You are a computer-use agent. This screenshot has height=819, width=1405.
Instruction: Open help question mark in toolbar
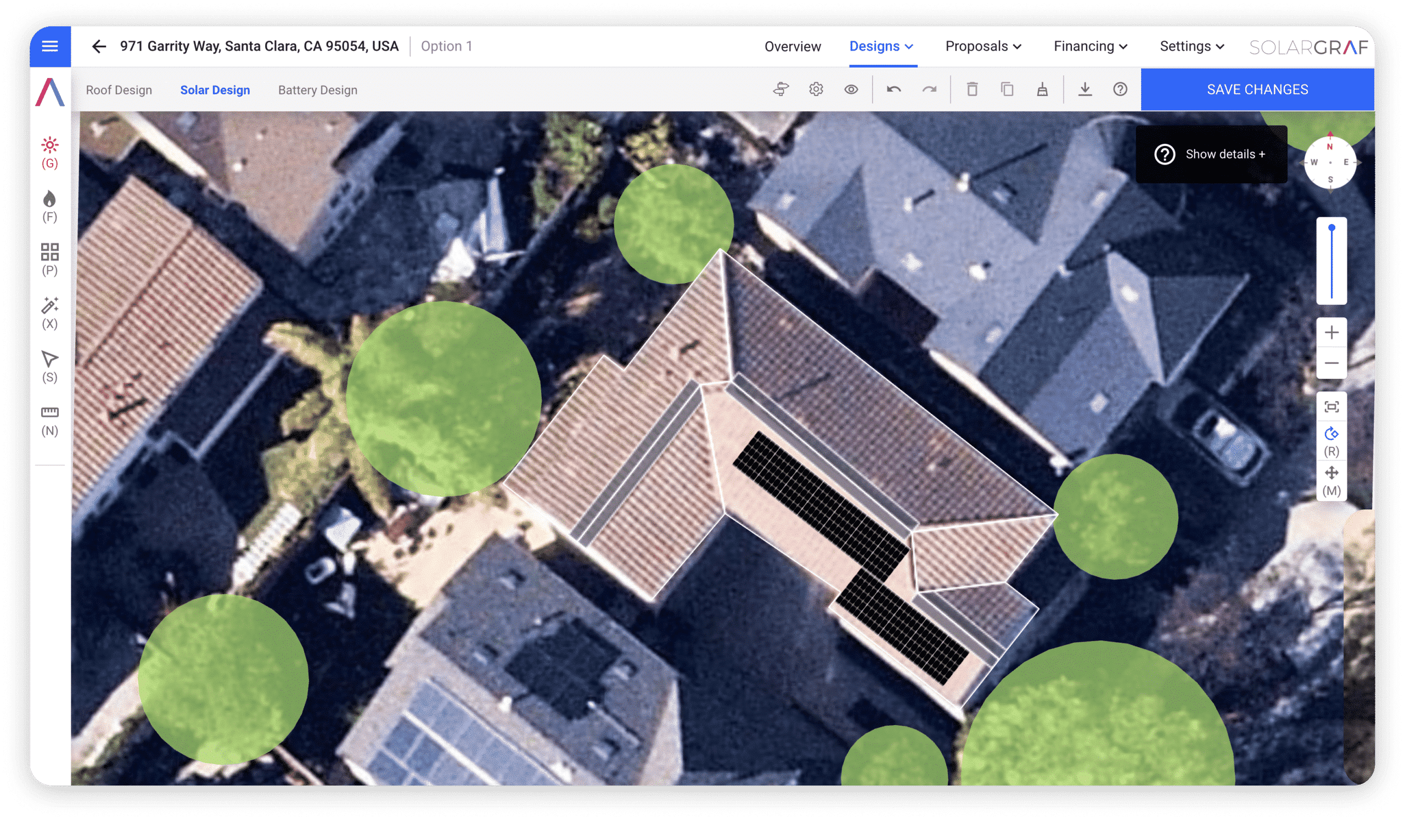(1120, 89)
